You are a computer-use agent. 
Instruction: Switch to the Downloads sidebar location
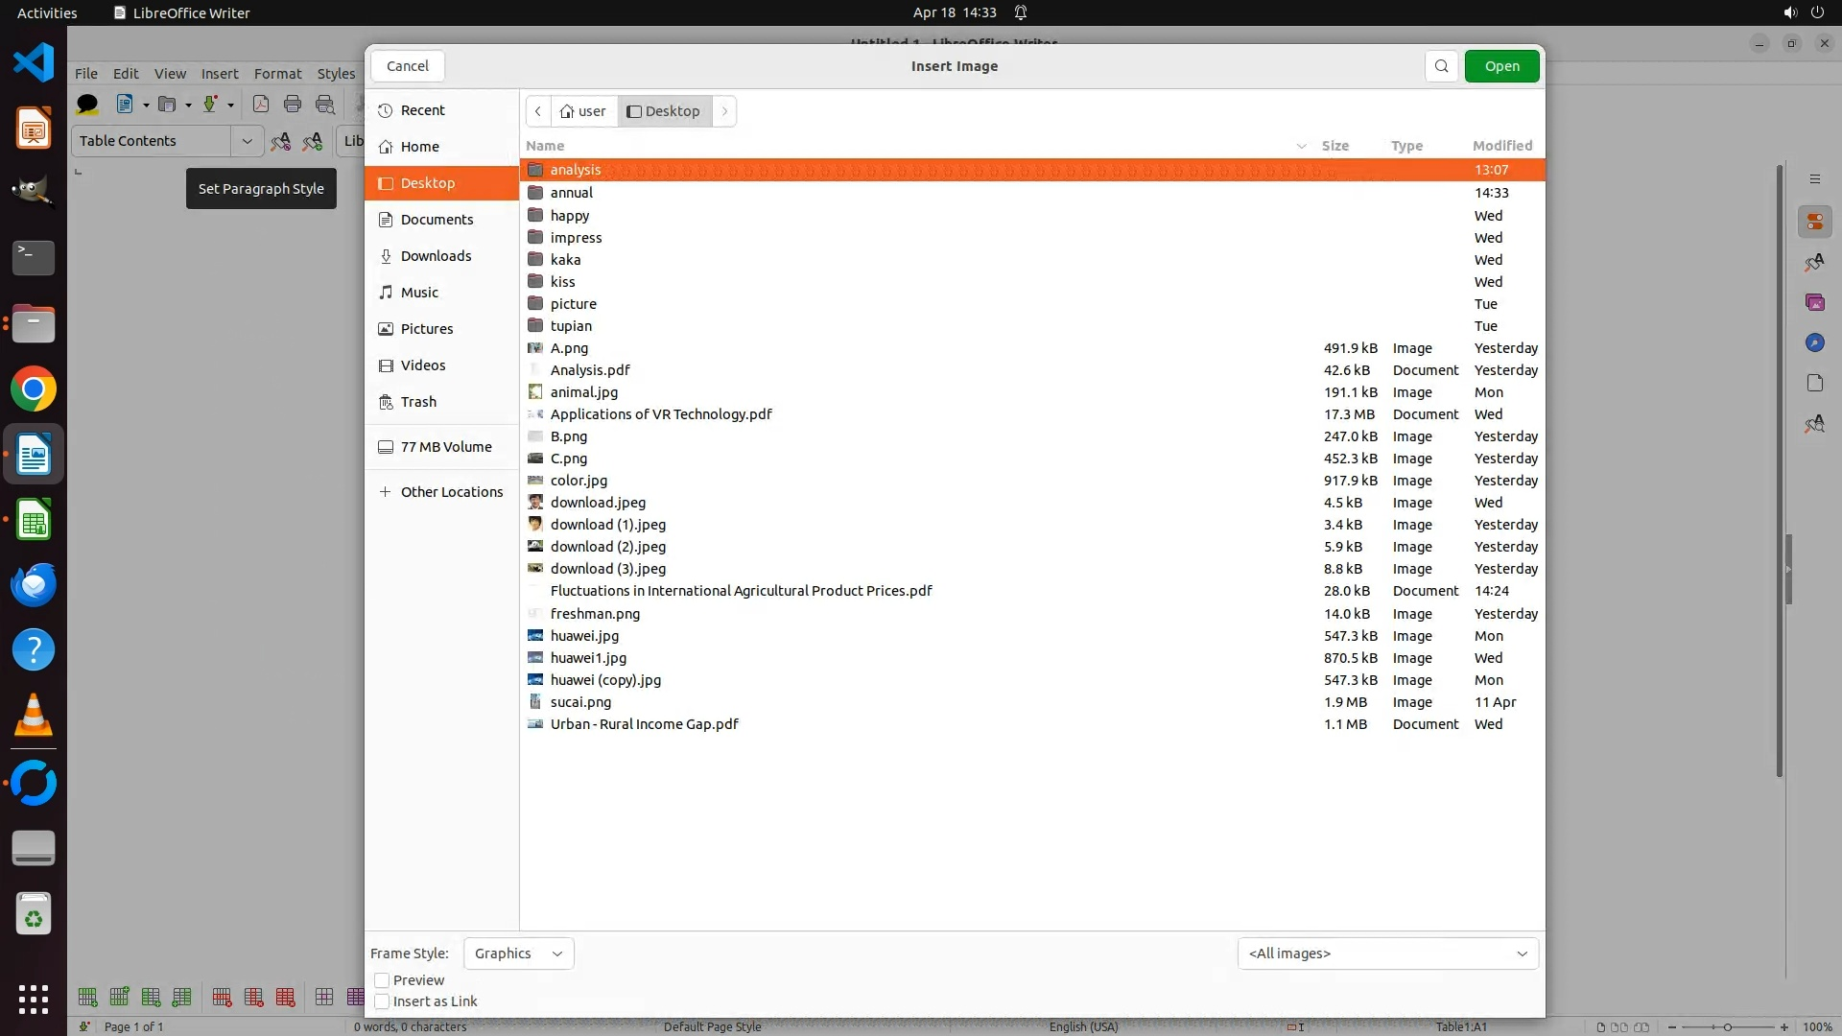(x=436, y=256)
